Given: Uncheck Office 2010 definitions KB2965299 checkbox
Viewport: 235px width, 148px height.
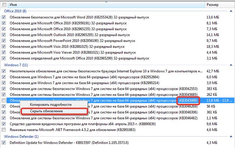Looking at the screenshot, I should tap(4, 58).
